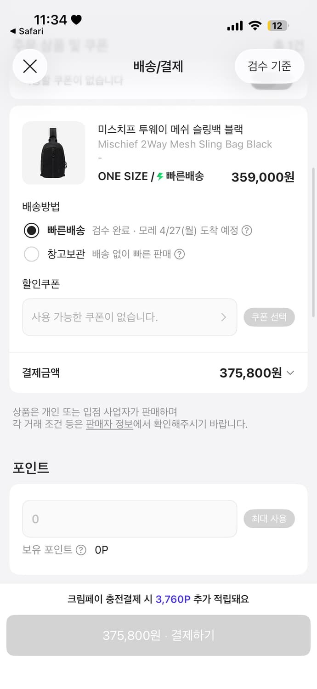This screenshot has height=689, width=317.
Task: Open the 판매자 정보 seller info link
Action: pos(108,424)
